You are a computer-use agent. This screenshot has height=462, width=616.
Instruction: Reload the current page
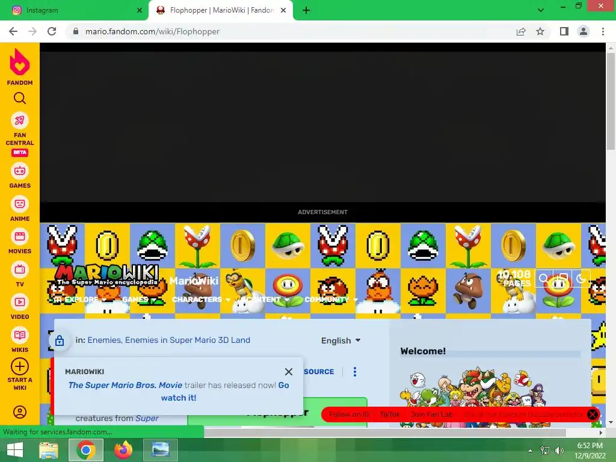[x=52, y=31]
